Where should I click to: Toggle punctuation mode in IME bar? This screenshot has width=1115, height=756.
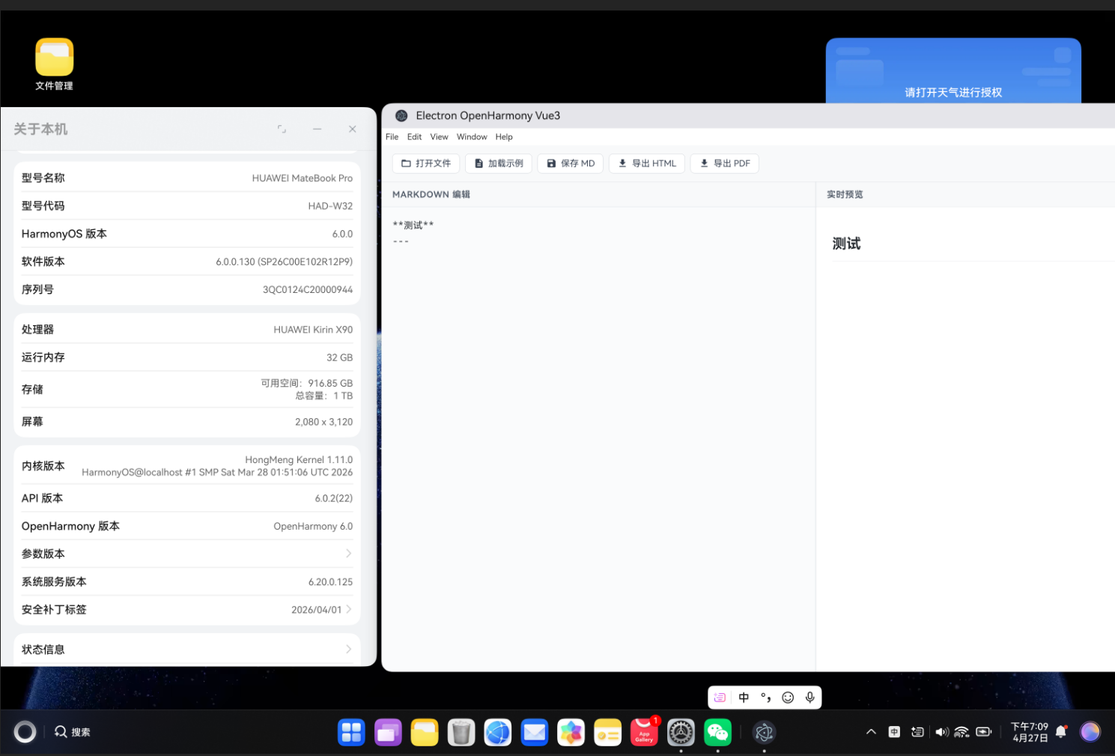click(765, 698)
